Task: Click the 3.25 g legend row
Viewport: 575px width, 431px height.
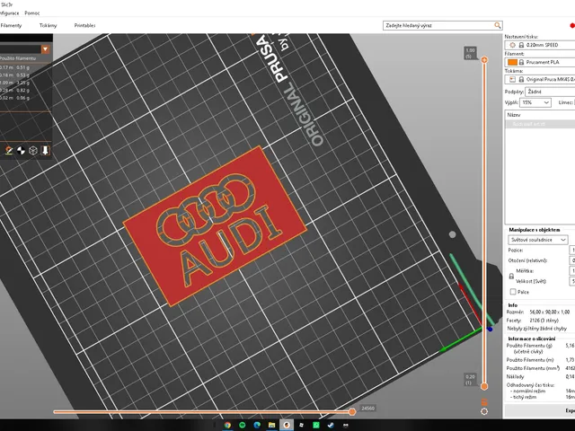Action: pos(14,83)
